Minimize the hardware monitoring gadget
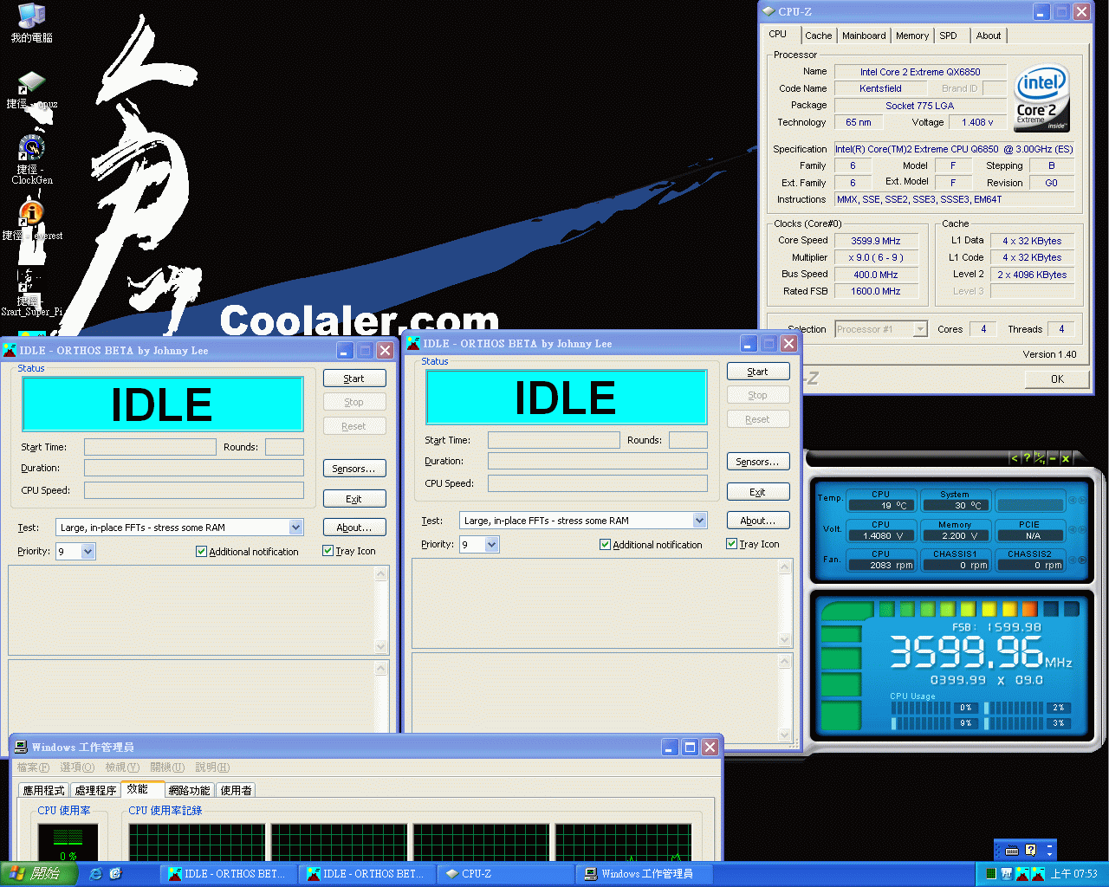Viewport: 1109px width, 887px height. [x=1053, y=458]
